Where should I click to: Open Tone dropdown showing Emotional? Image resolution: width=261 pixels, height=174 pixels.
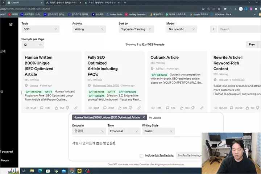124,131
